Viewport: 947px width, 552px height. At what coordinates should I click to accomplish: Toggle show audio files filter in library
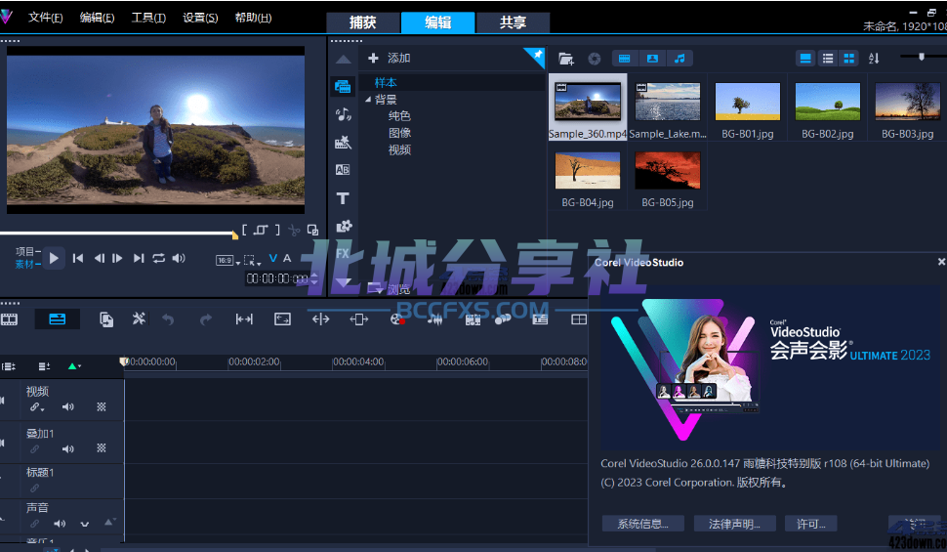(679, 59)
